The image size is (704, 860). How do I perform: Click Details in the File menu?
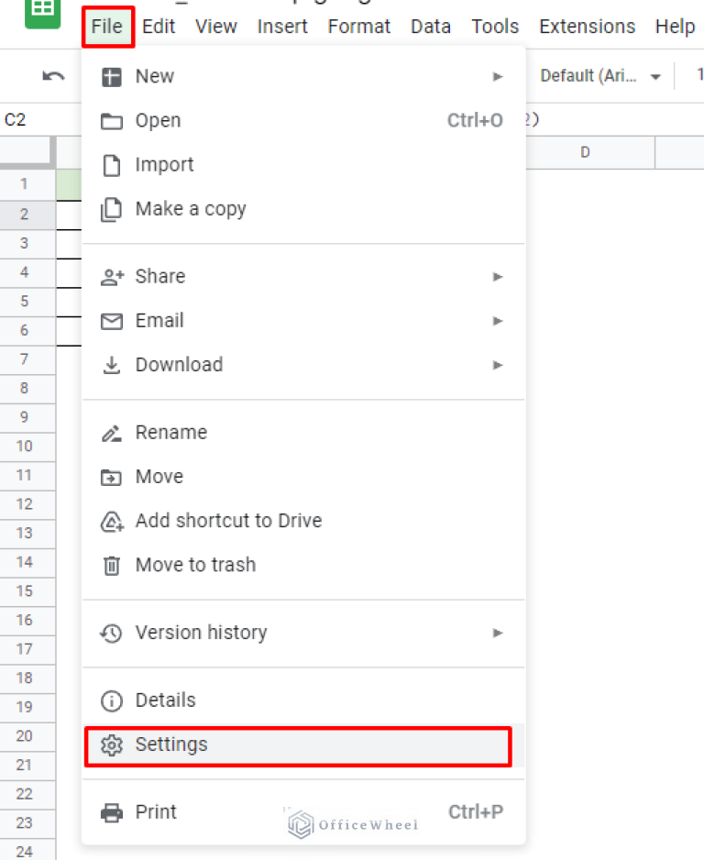tap(168, 700)
